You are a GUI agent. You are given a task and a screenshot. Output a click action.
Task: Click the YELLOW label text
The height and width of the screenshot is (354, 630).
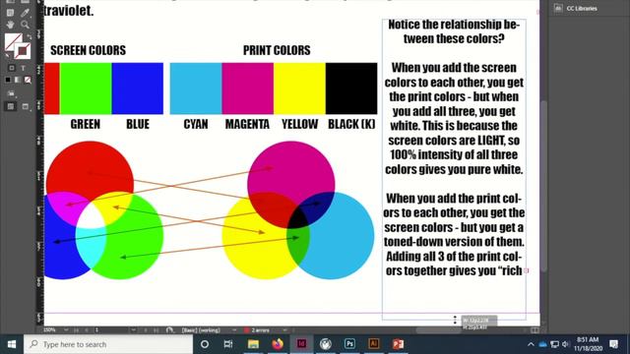[299, 124]
